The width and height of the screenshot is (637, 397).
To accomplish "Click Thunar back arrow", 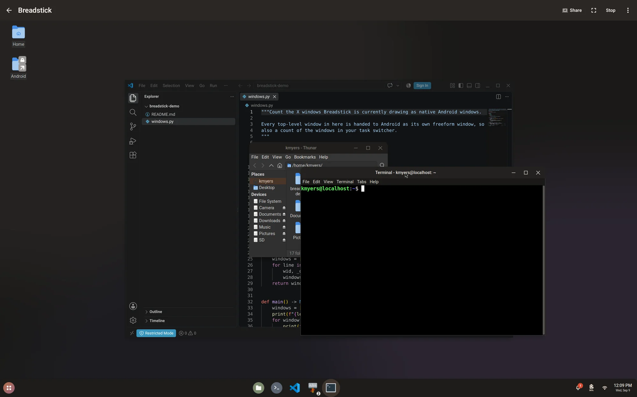I will (x=254, y=165).
